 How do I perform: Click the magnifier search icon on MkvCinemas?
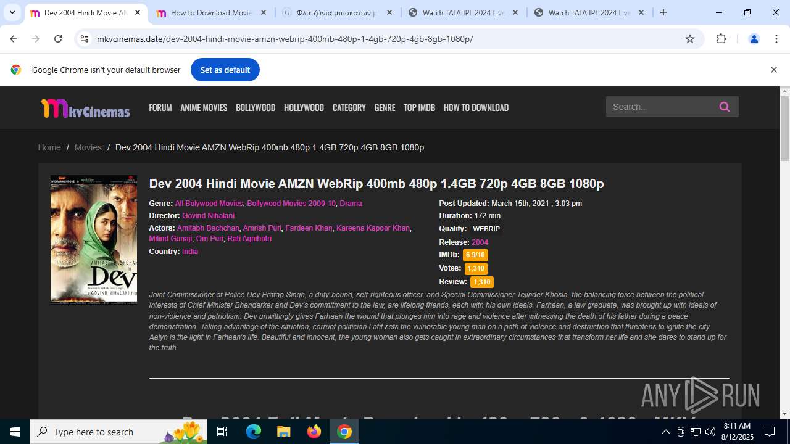[x=725, y=107]
